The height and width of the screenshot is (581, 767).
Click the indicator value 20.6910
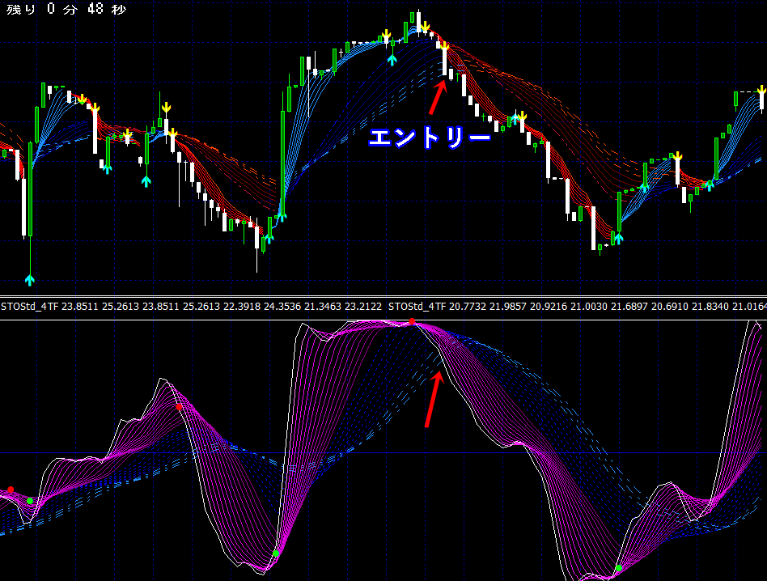[x=670, y=307]
